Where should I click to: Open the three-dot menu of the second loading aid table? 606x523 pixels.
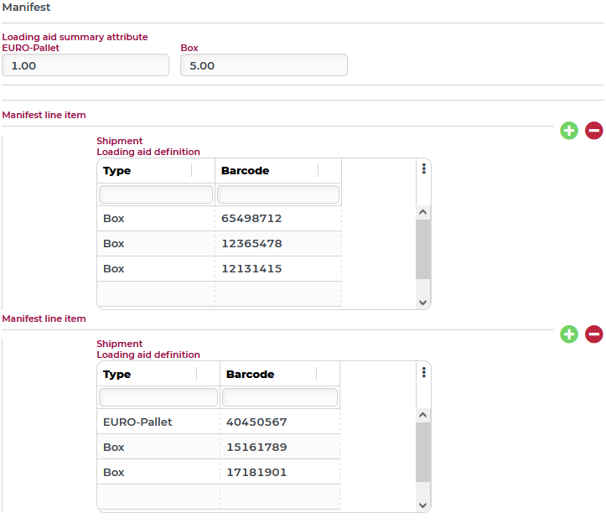(424, 372)
